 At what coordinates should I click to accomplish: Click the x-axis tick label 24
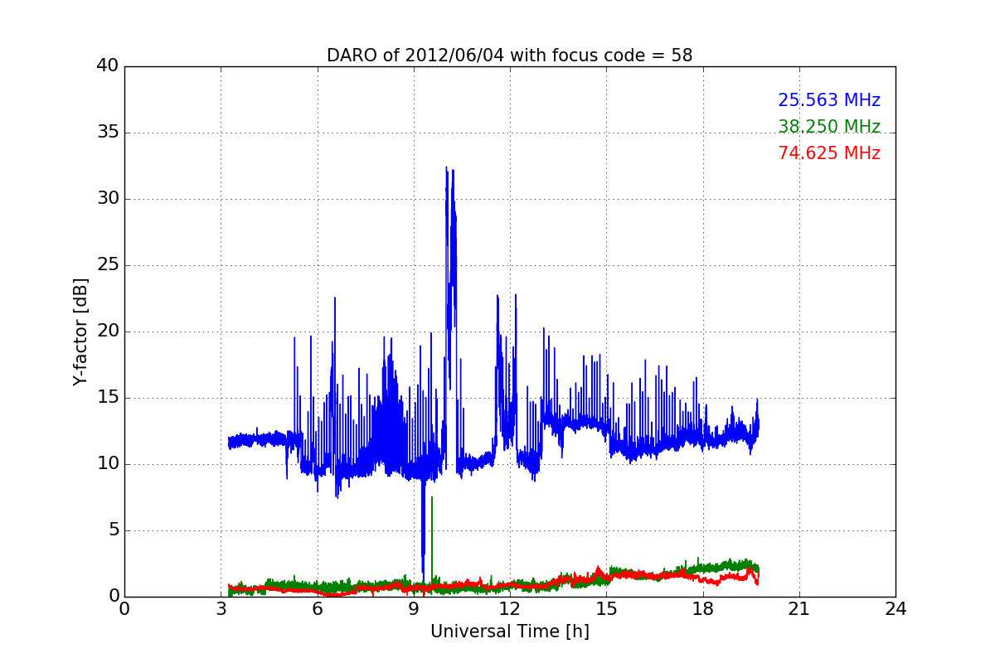895,608
